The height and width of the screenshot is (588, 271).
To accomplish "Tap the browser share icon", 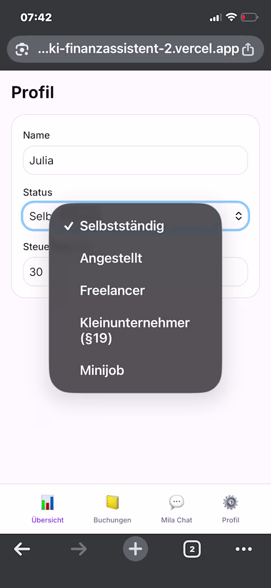I will (x=248, y=49).
